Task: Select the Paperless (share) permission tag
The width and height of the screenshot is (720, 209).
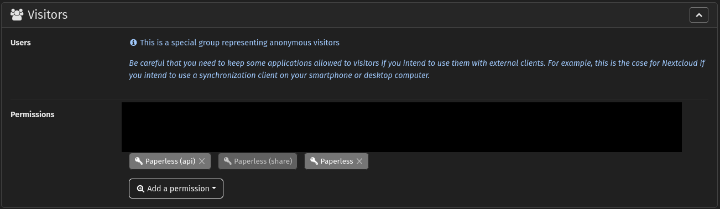Action: 258,161
